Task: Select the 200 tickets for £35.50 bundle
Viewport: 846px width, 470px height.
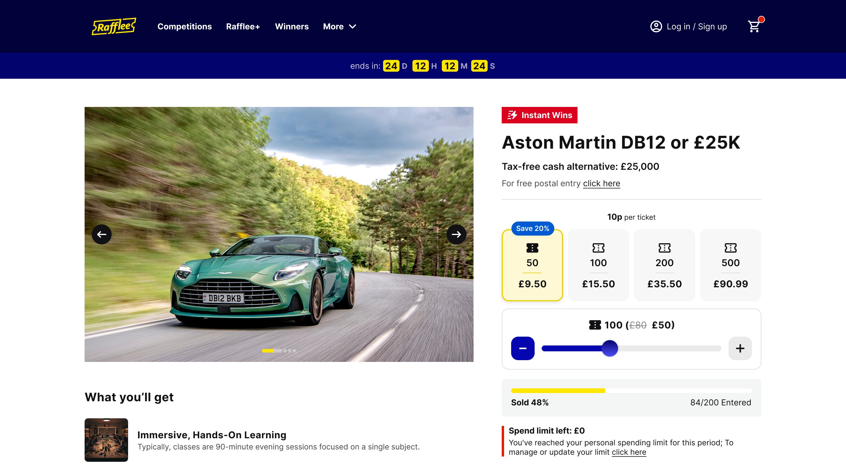Action: click(664, 265)
